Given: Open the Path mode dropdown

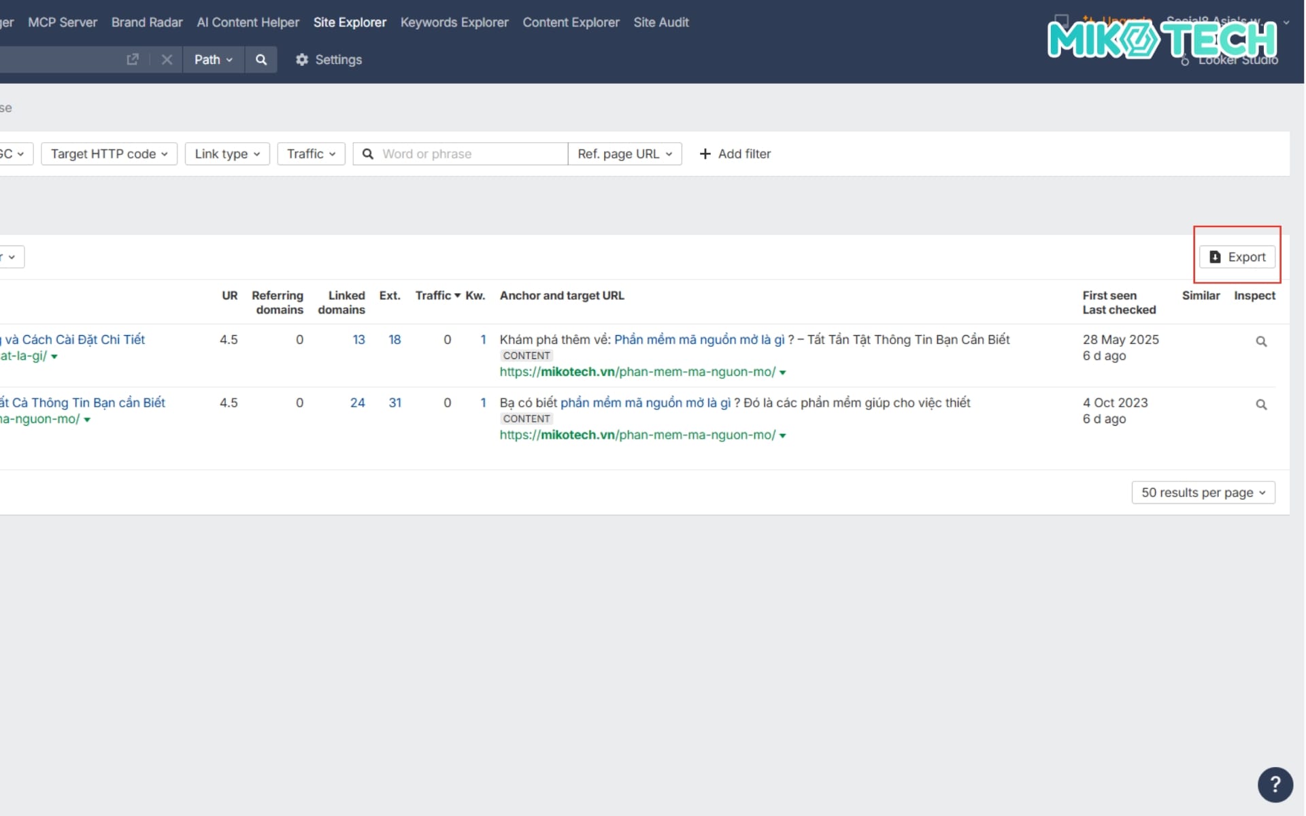Looking at the screenshot, I should point(213,60).
